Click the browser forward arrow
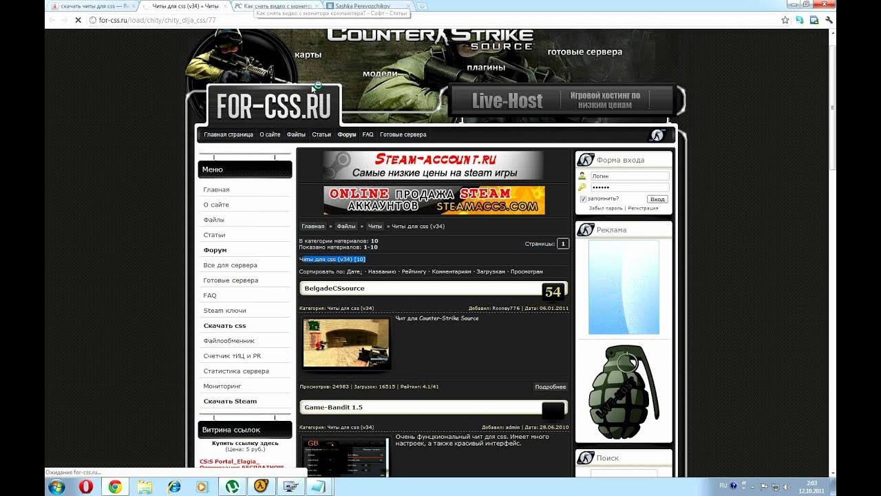The width and height of the screenshot is (881, 496). pyautogui.click(x=64, y=20)
